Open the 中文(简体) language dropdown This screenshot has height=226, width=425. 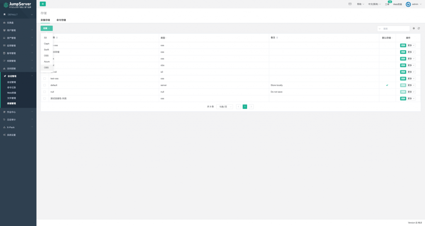coord(374,4)
